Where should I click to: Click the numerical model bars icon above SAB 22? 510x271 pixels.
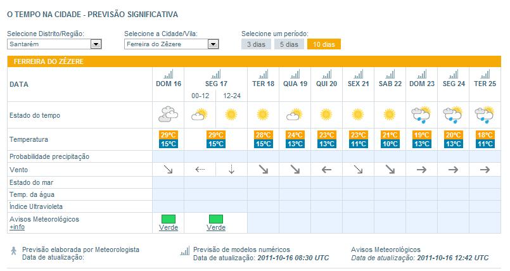click(x=390, y=74)
